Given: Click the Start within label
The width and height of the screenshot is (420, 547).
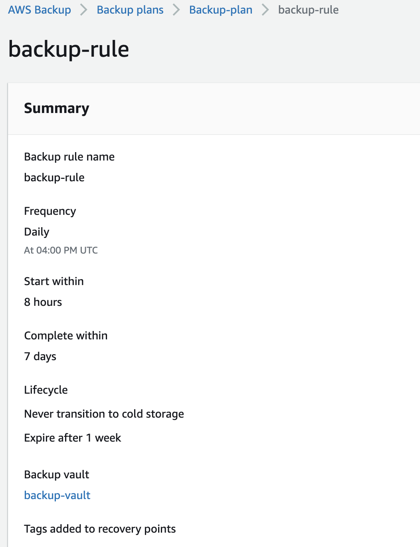Looking at the screenshot, I should [x=54, y=281].
